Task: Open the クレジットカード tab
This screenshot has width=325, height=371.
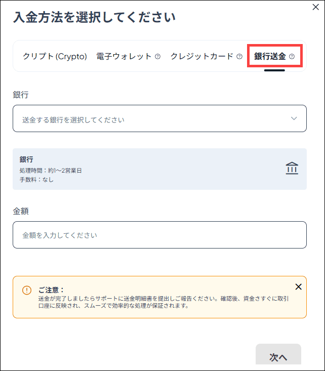Action: tap(201, 56)
